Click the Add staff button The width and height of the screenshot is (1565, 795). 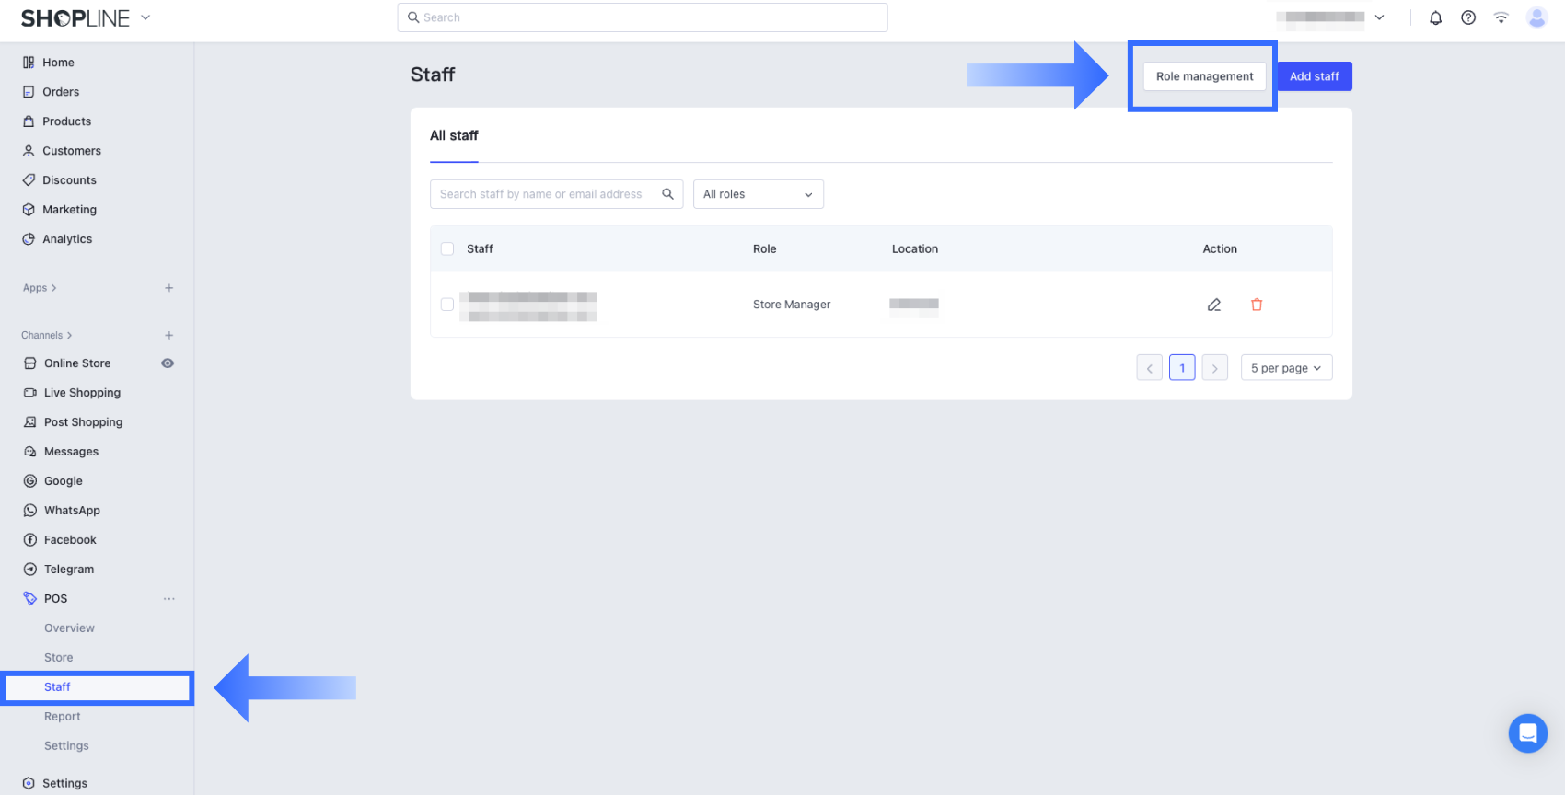pos(1314,76)
